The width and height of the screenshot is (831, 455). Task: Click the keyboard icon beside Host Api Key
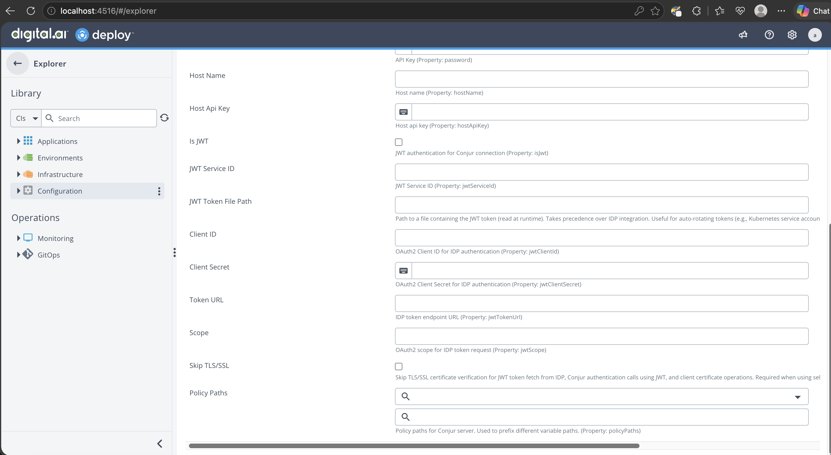coord(403,112)
